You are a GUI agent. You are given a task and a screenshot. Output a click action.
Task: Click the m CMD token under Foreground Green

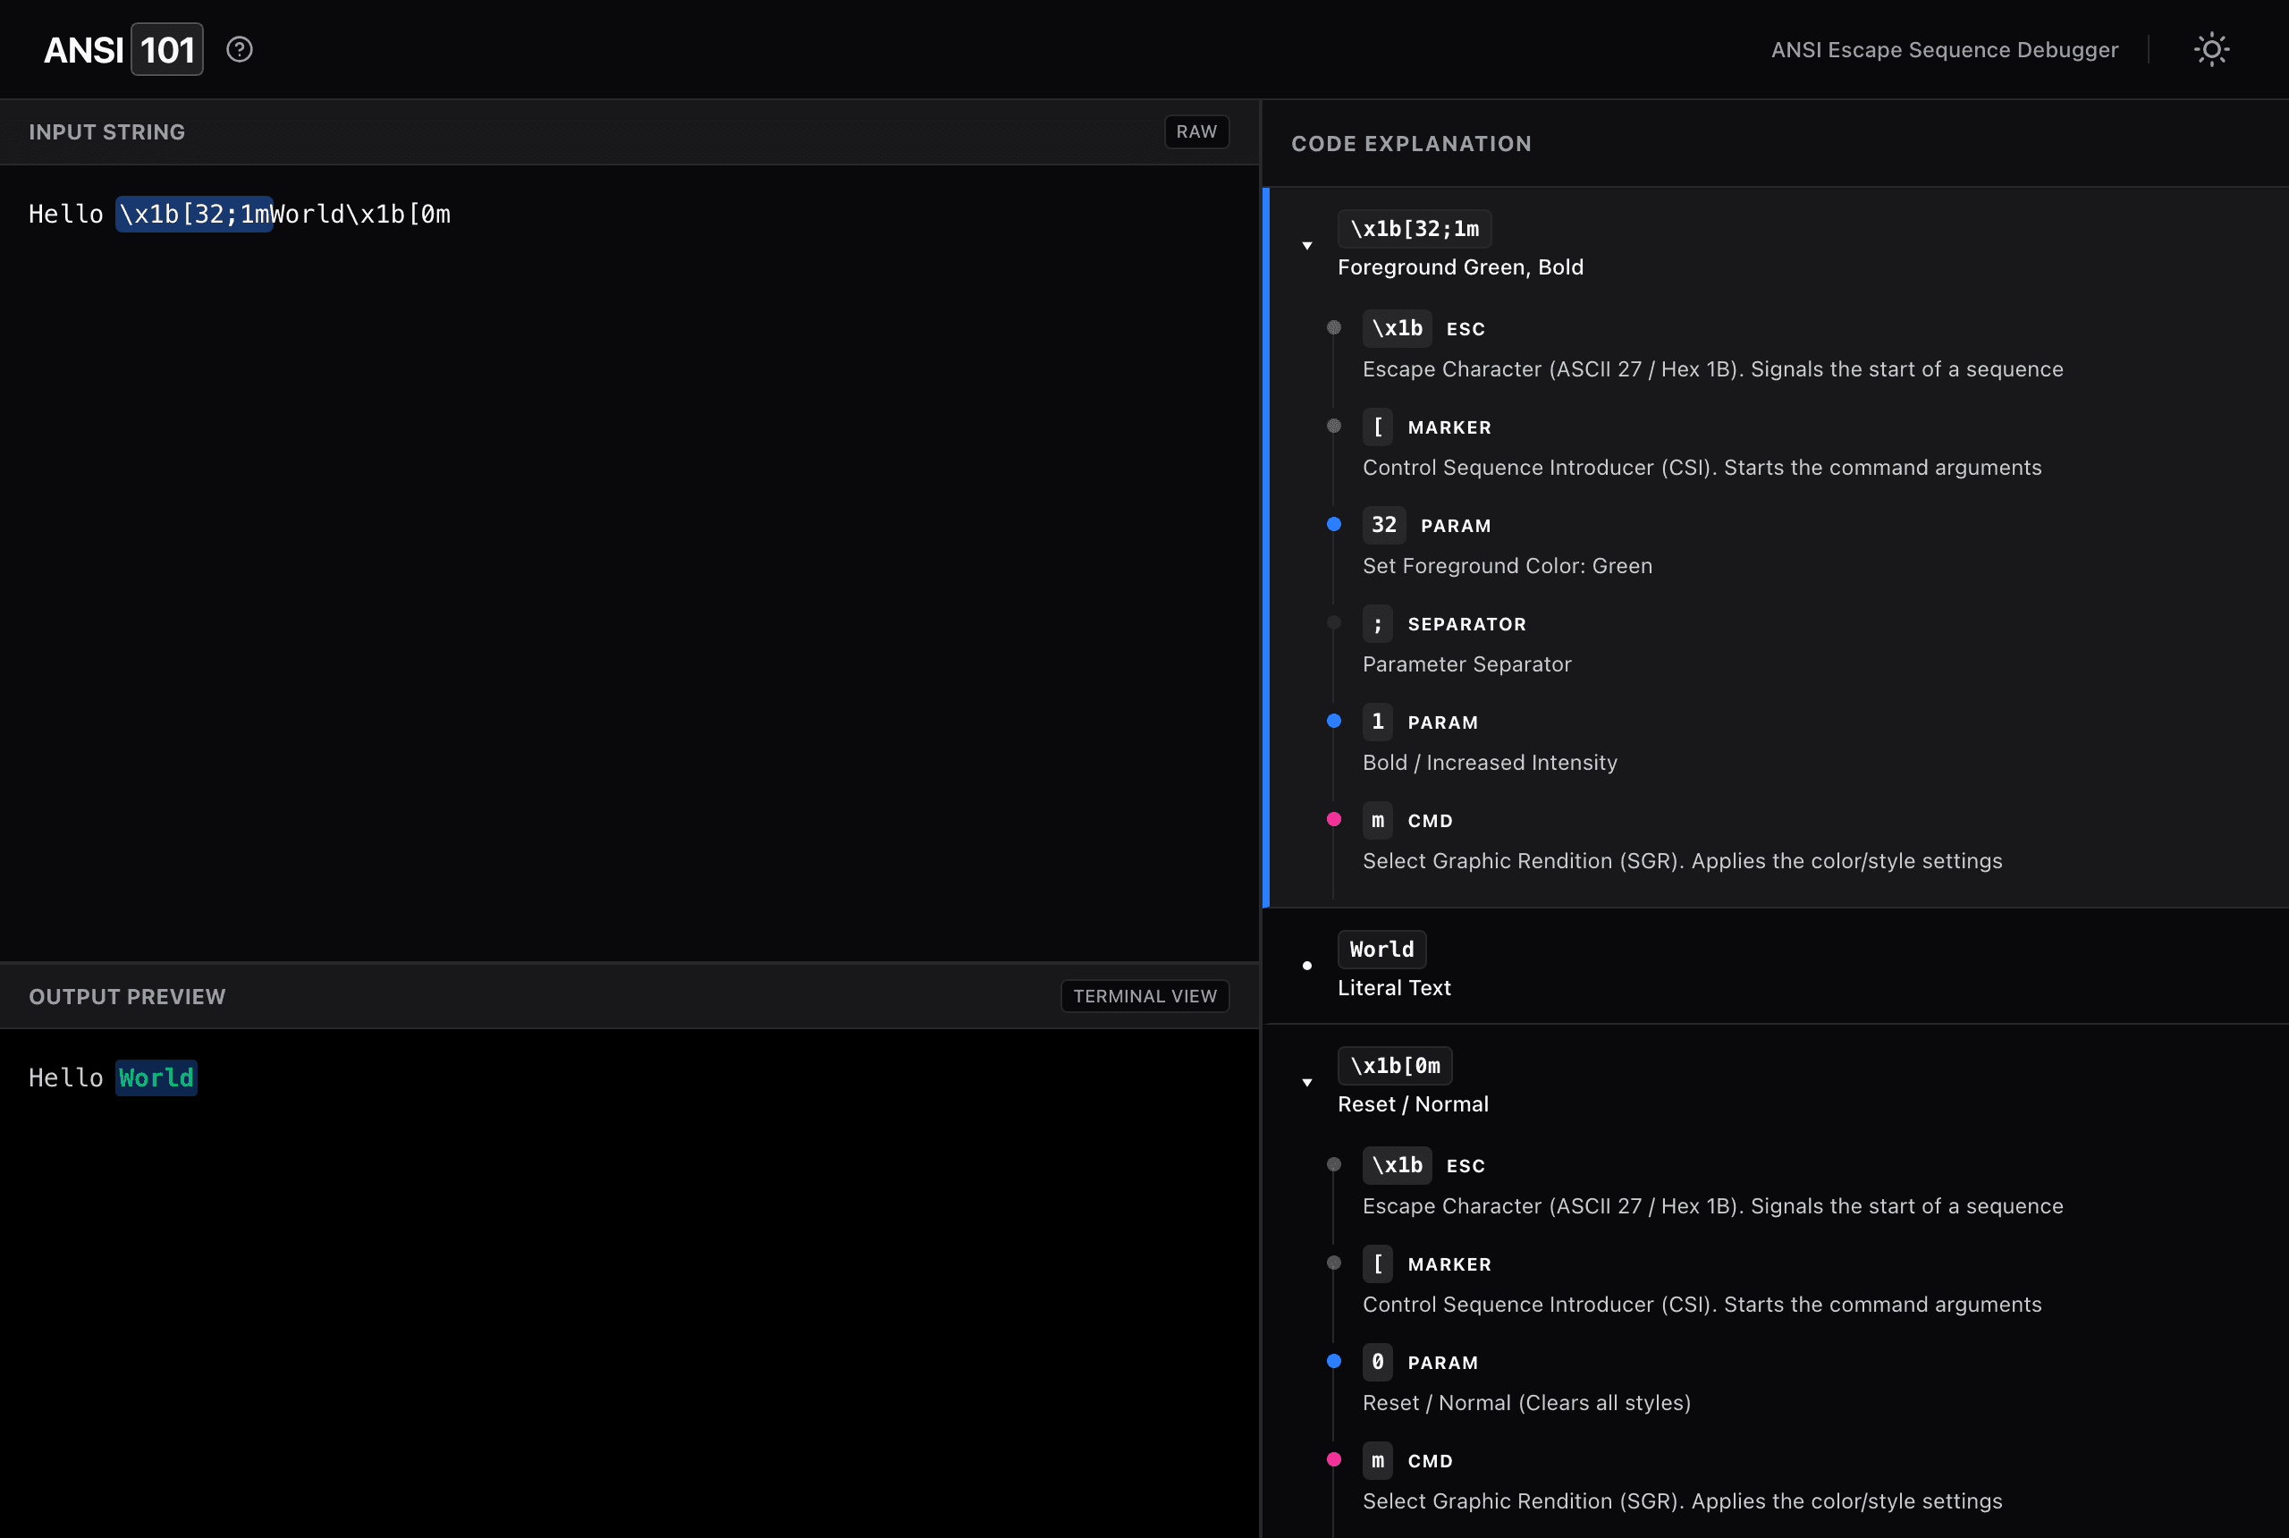pyautogui.click(x=1377, y=820)
